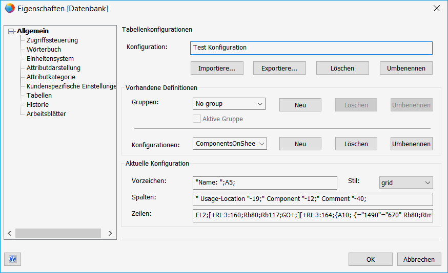Cancel the dialog with Abbrechen

point(419,259)
